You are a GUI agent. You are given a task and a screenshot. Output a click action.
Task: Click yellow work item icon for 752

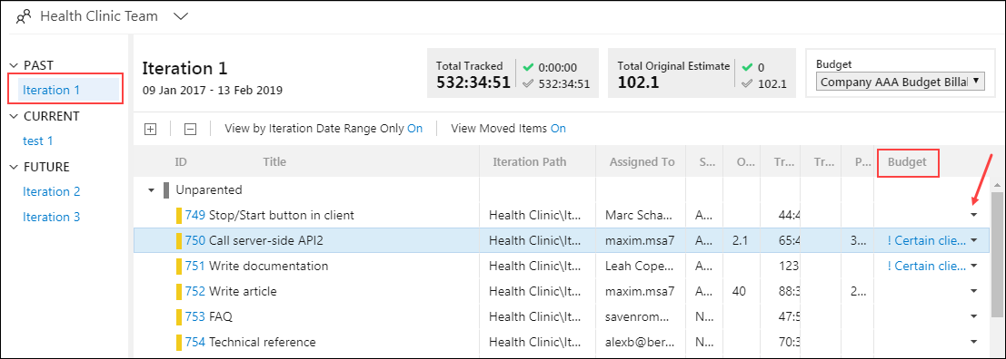pos(180,291)
